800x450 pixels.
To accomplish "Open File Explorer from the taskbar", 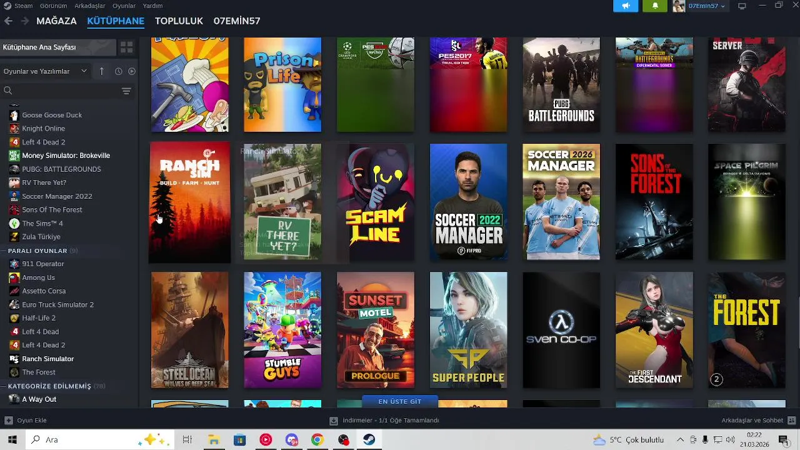I will 214,439.
